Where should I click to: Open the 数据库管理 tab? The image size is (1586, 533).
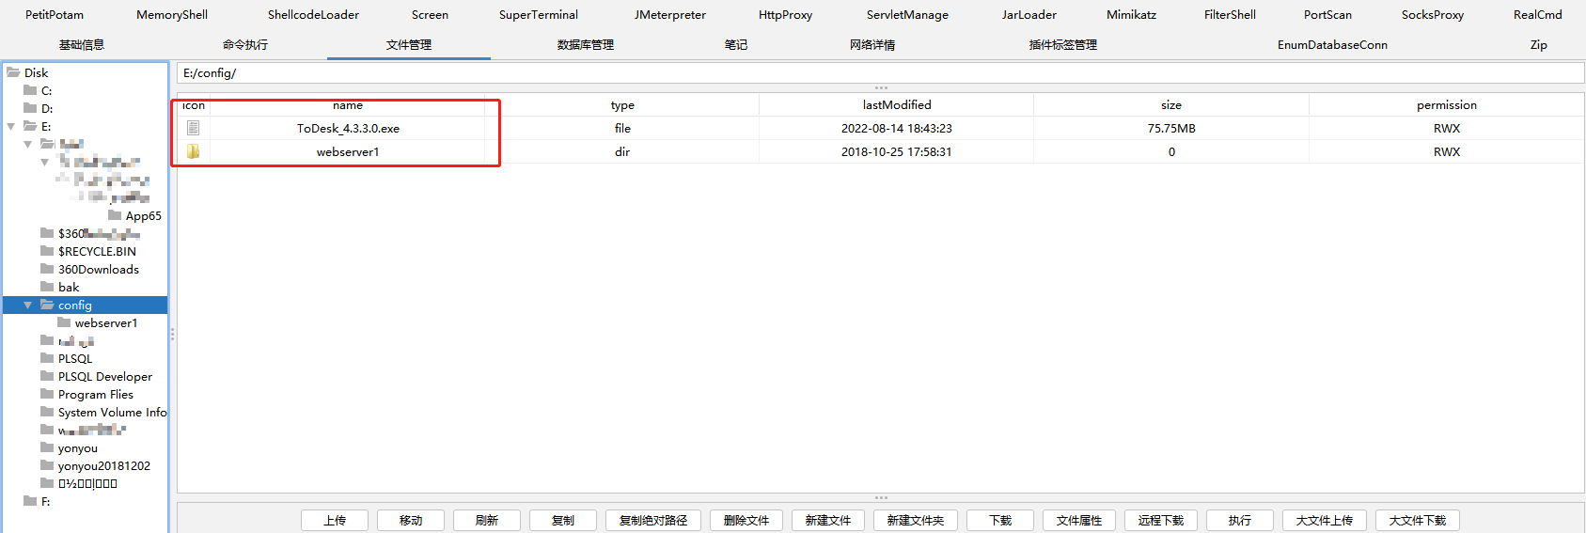coord(585,44)
